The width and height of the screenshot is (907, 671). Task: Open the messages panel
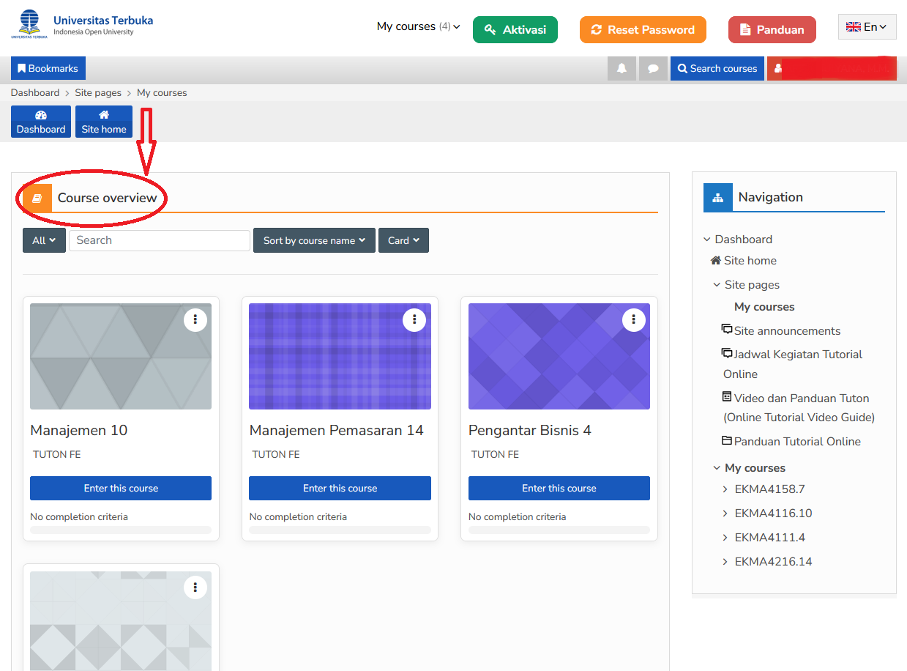[x=653, y=68]
